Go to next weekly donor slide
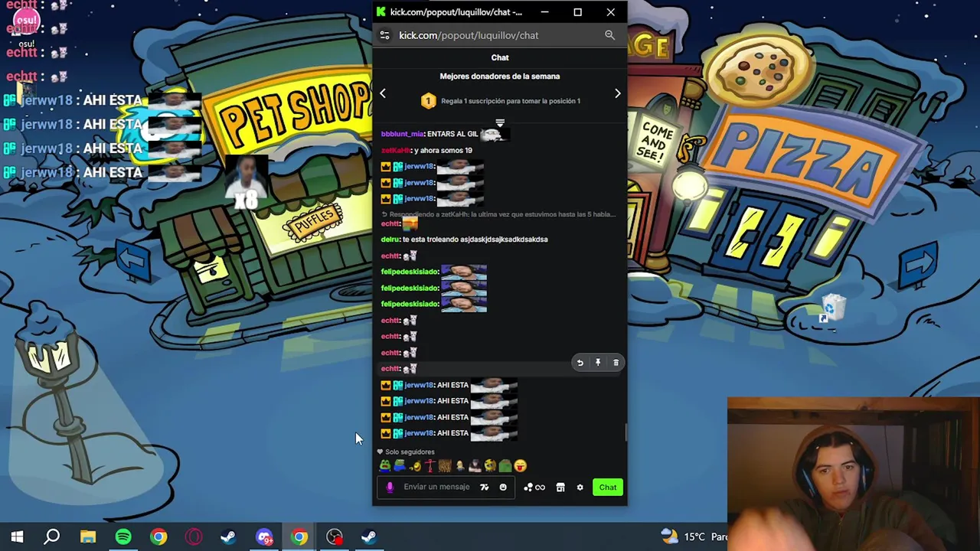The width and height of the screenshot is (980, 551). click(618, 93)
